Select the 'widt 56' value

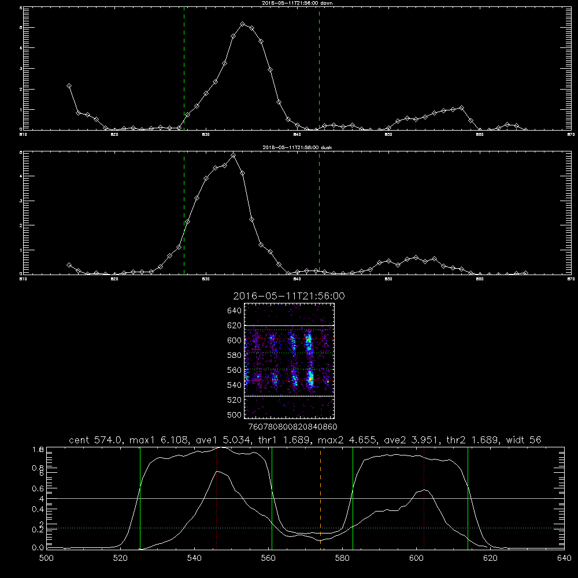[524, 440]
